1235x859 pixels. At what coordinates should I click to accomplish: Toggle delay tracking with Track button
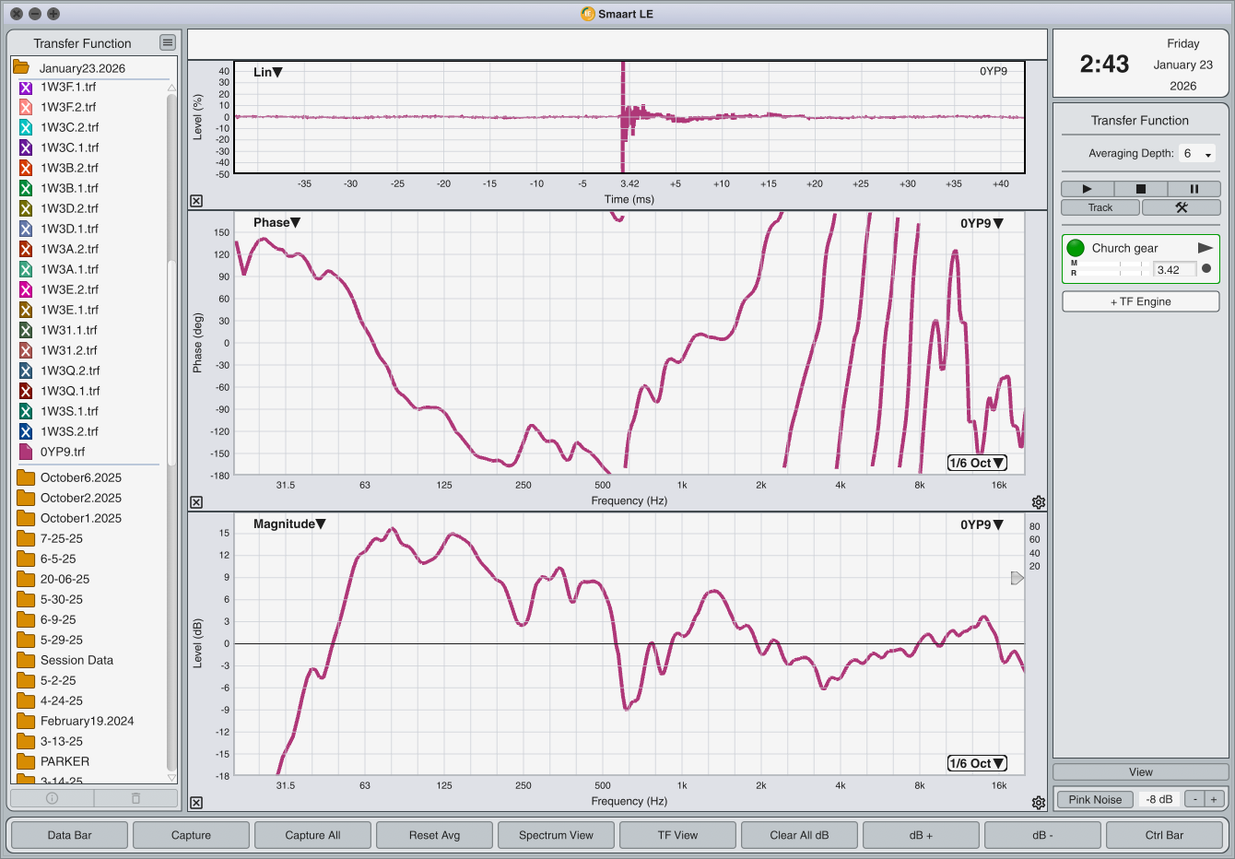click(1100, 207)
